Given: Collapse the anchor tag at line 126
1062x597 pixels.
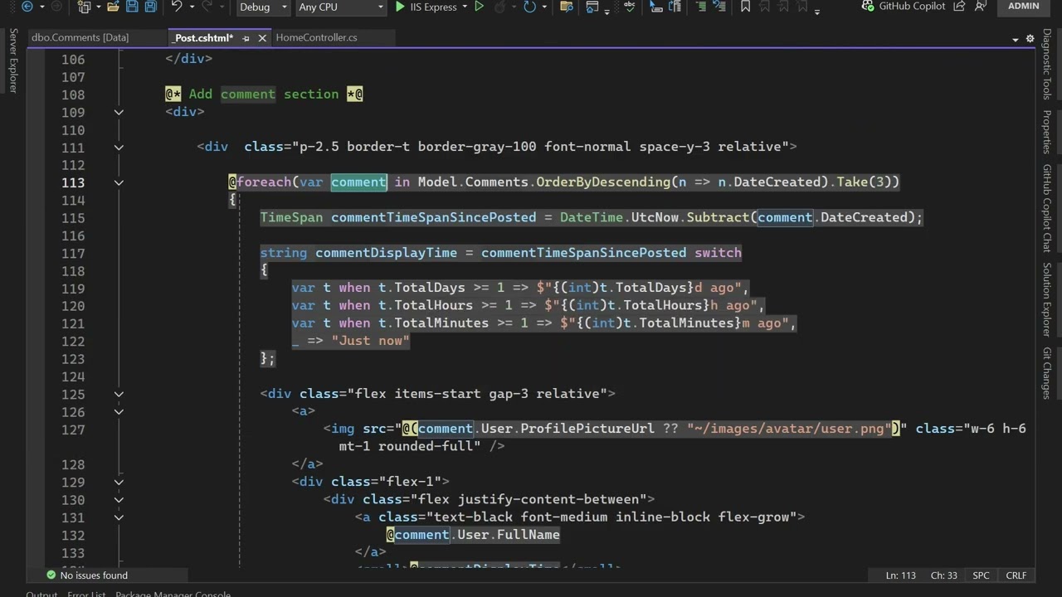Looking at the screenshot, I should [119, 412].
